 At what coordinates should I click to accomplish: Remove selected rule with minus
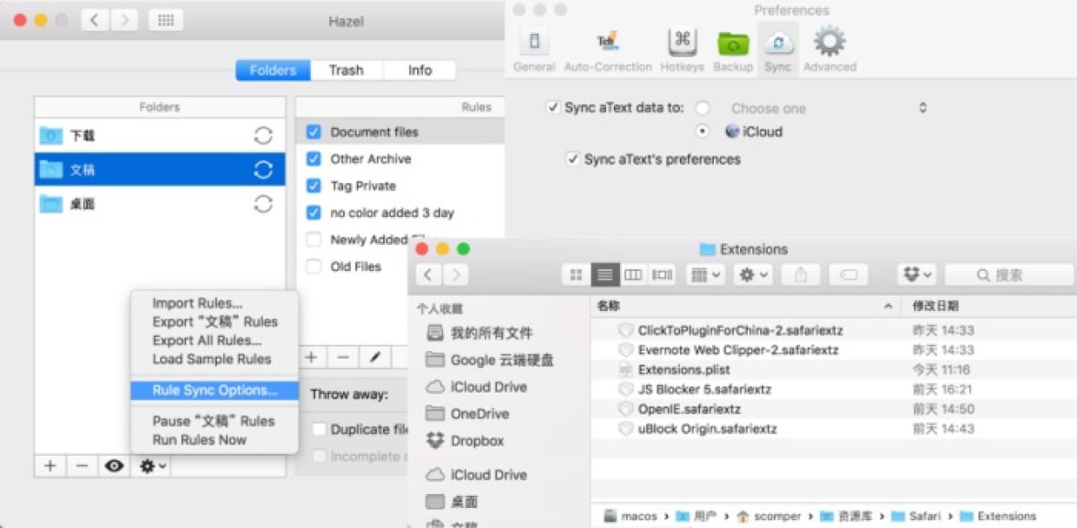(343, 357)
